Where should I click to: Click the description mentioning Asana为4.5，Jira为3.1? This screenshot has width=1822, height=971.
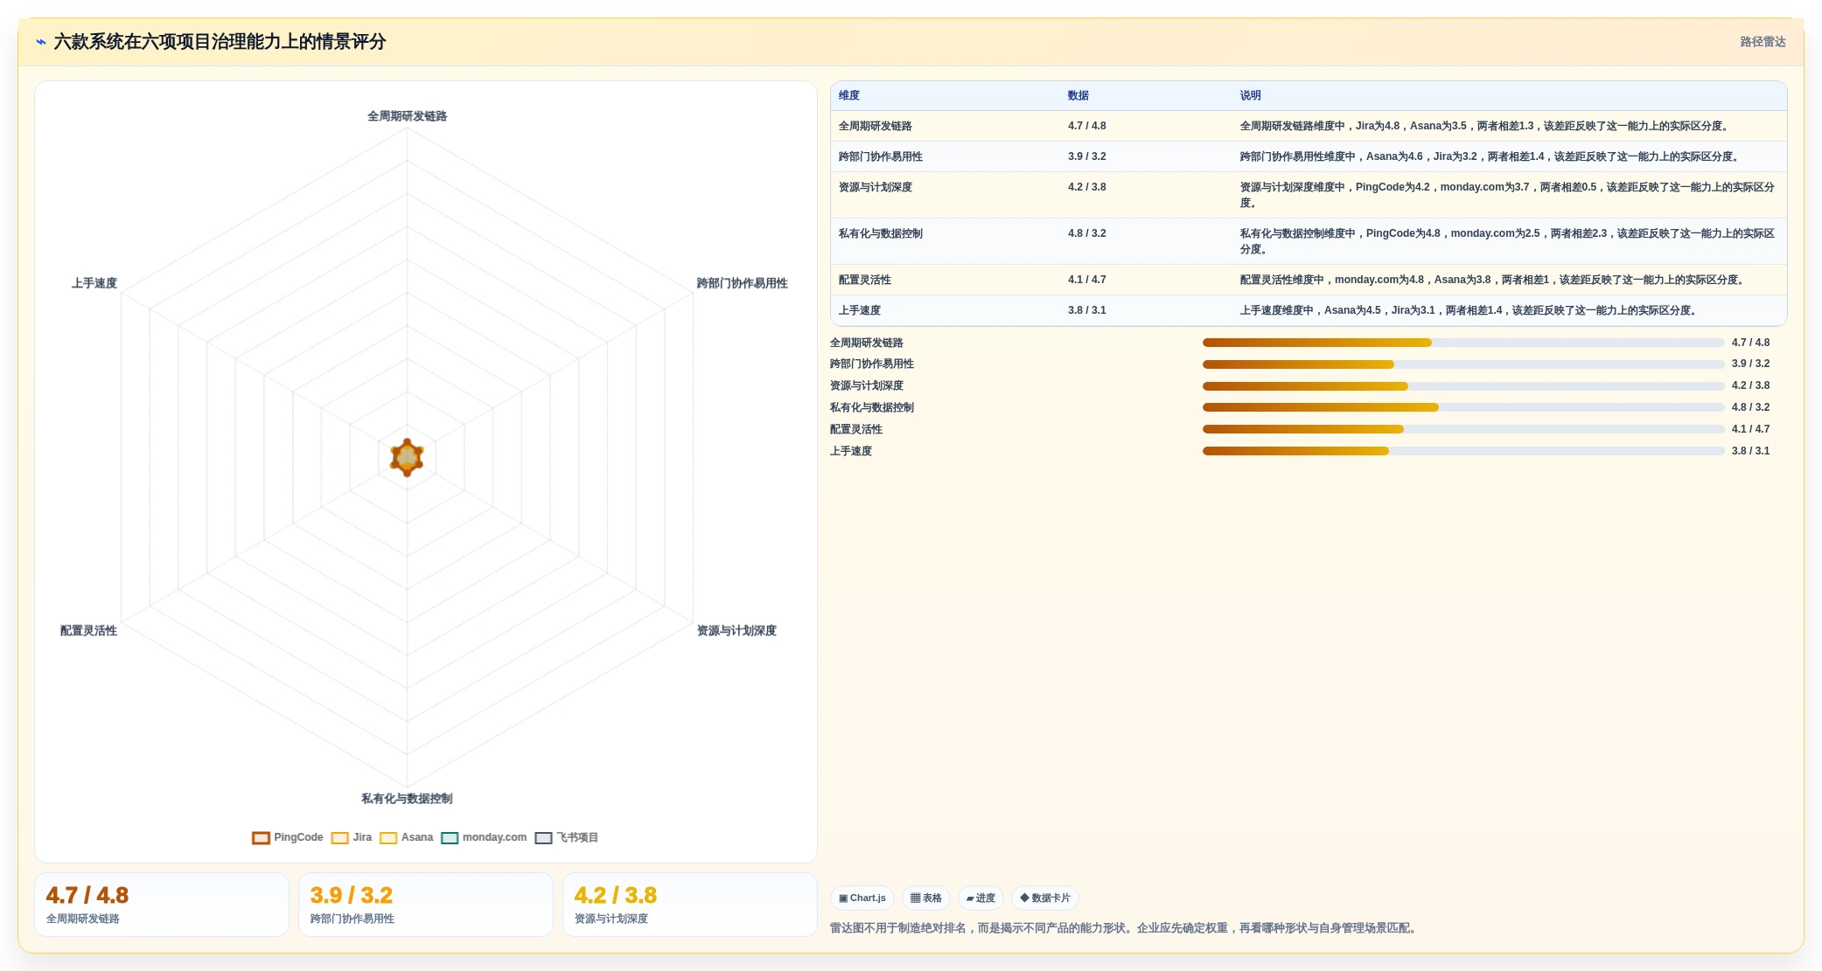tap(1470, 310)
